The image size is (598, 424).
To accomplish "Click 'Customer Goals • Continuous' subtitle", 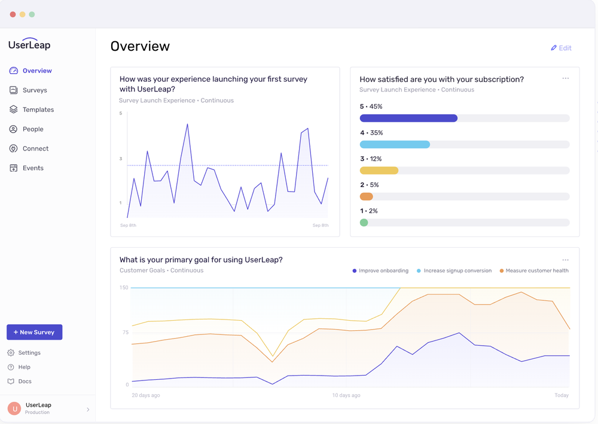I will (x=161, y=271).
